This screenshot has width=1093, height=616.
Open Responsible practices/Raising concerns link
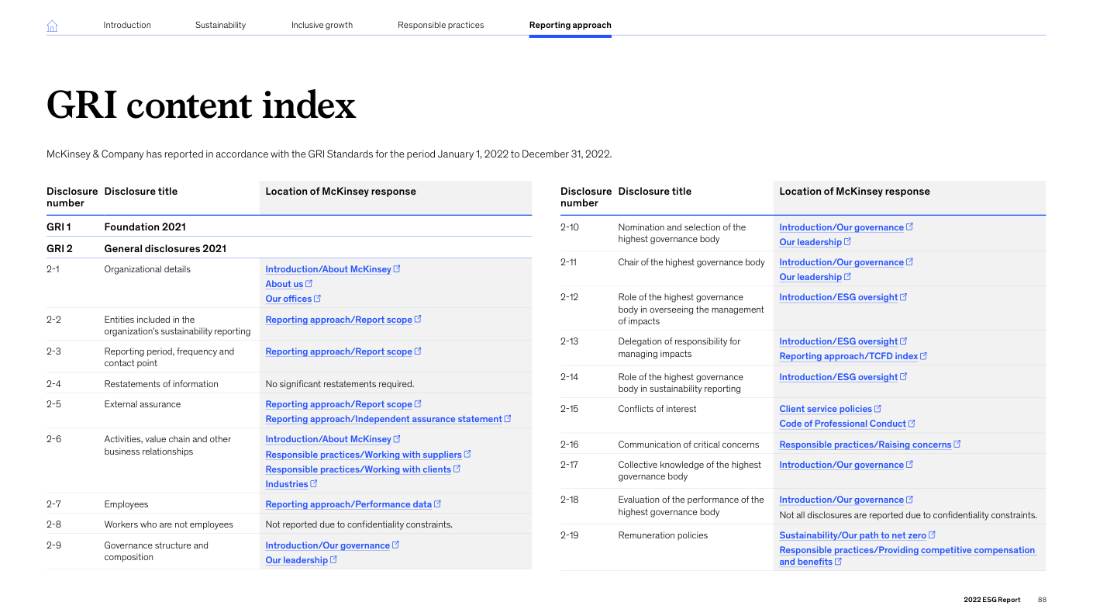click(x=864, y=445)
